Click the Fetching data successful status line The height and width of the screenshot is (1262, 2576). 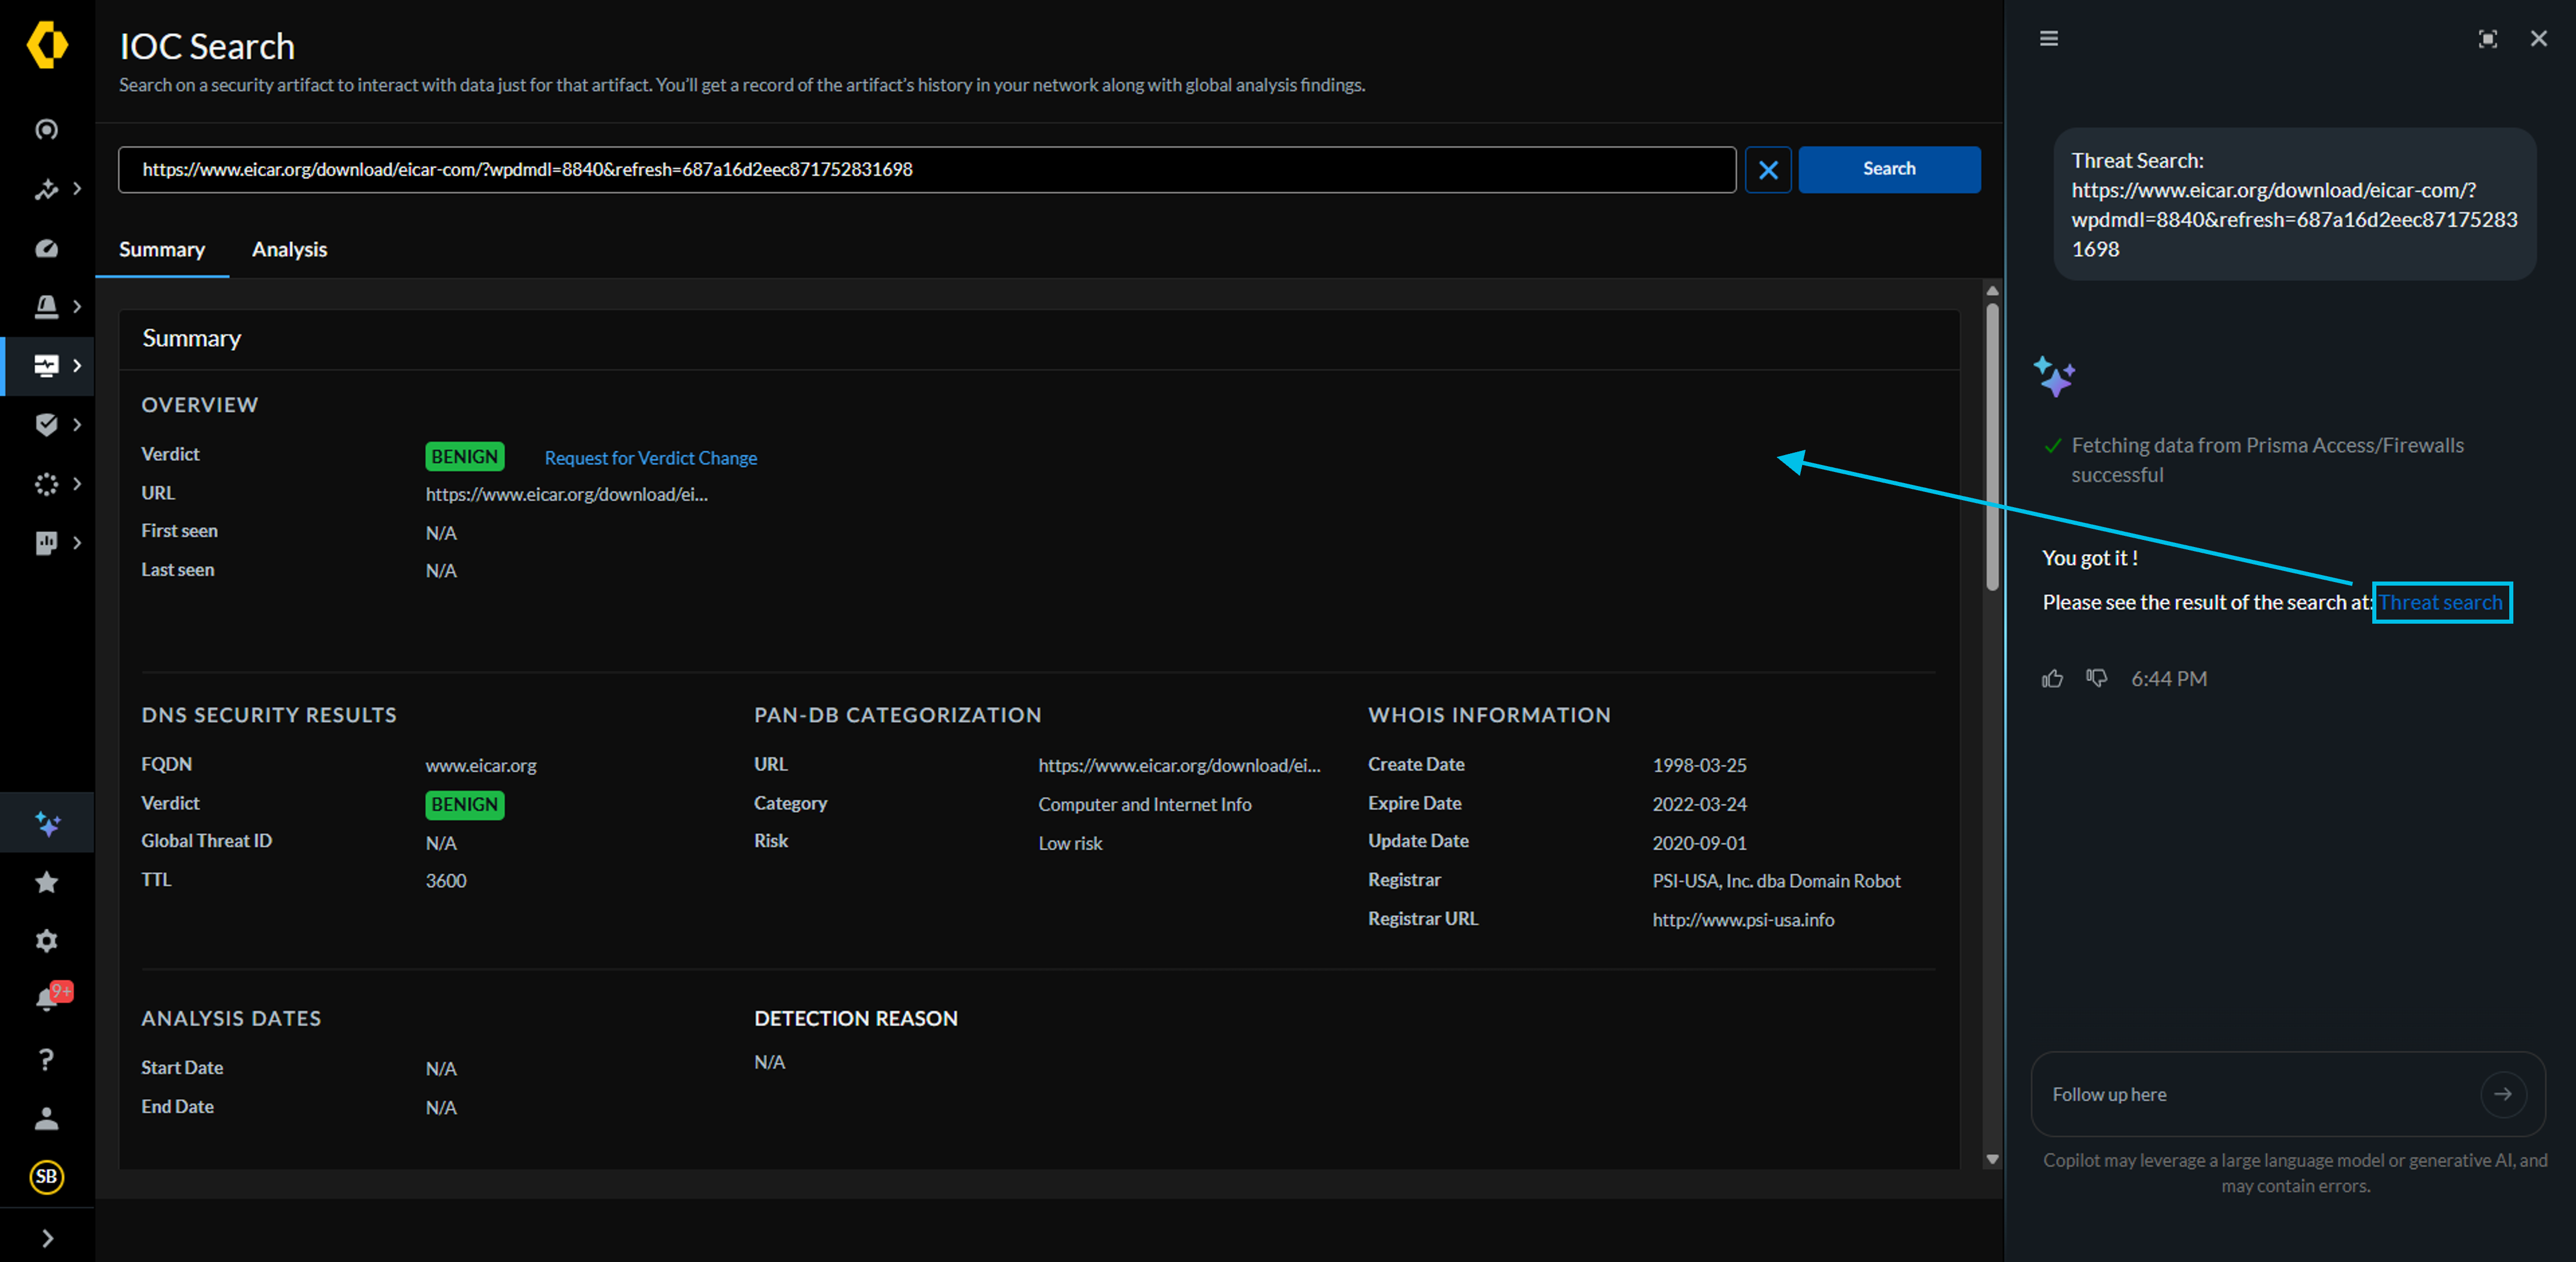click(2267, 460)
